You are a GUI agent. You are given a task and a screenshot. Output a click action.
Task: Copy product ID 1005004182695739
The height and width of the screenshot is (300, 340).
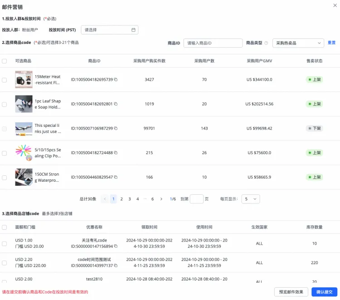(116, 80)
